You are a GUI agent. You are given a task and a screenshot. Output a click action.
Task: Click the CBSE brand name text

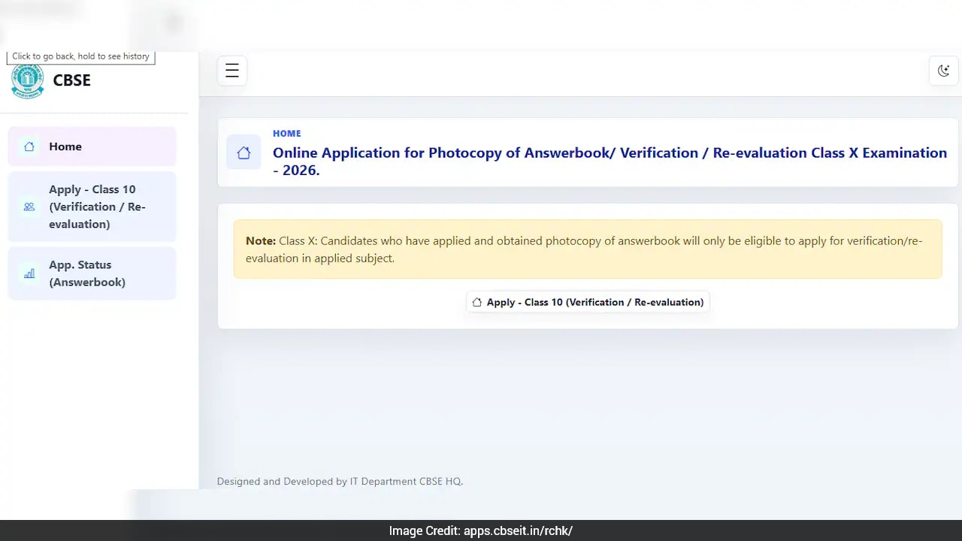coord(71,80)
